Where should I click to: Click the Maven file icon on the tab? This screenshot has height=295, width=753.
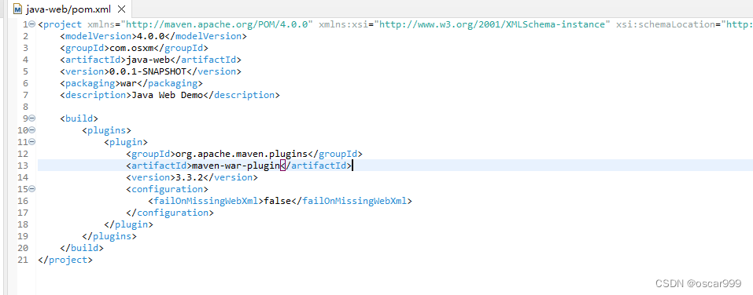(18, 9)
